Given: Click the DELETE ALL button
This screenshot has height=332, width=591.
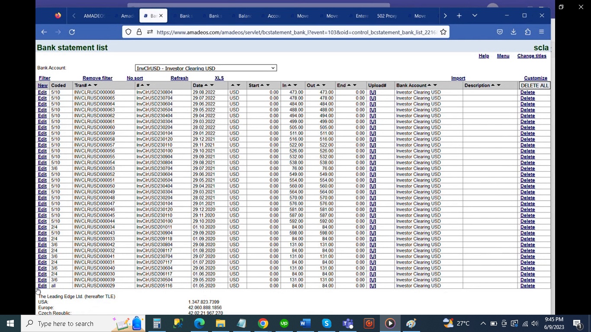Looking at the screenshot, I should tap(534, 86).
